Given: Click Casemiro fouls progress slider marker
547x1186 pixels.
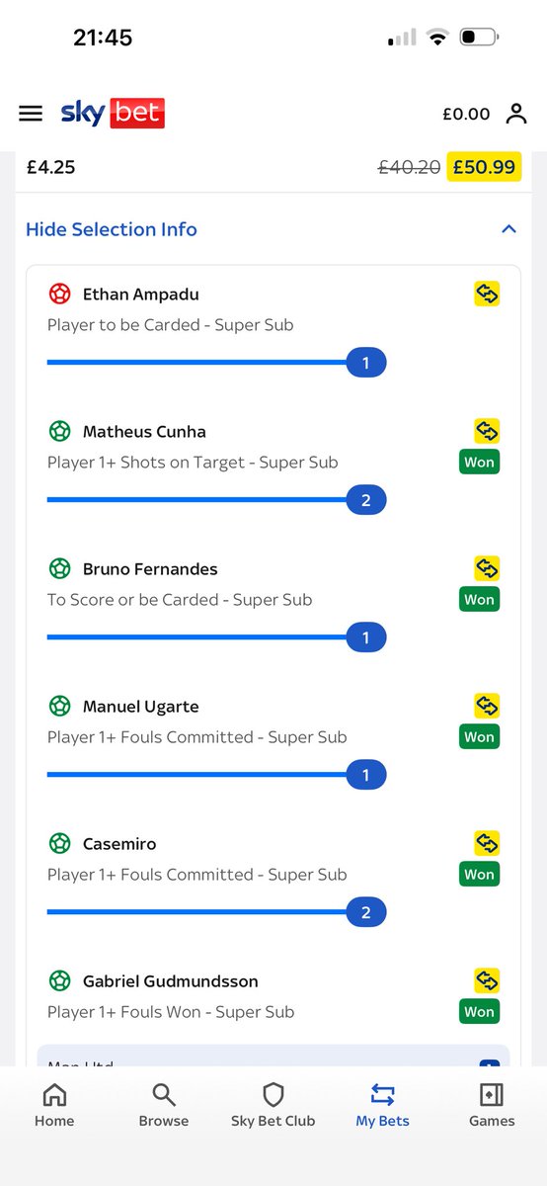Looking at the screenshot, I should [365, 913].
